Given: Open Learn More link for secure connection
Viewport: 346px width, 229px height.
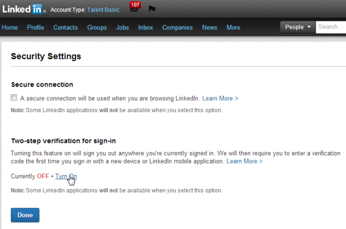Looking at the screenshot, I should coord(220,99).
